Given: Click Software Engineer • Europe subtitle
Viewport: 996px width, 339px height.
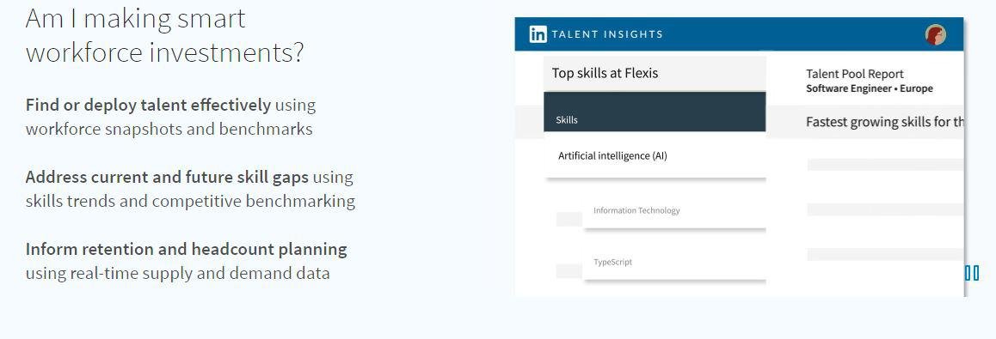Looking at the screenshot, I should tap(869, 88).
